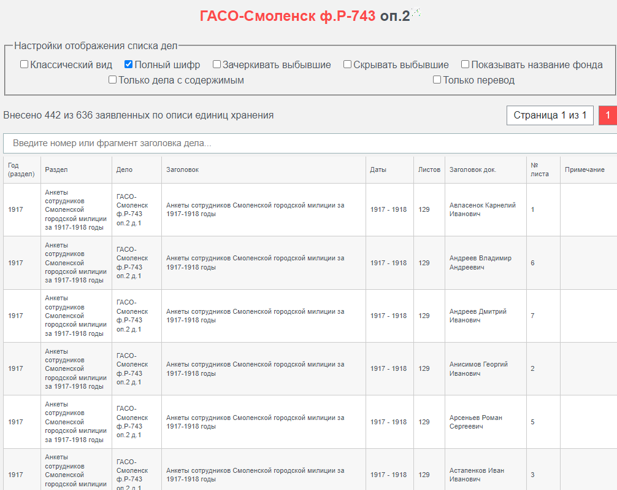Screen dimensions: 617x490
Task: Open the ГАСО-Смоленск ф.Р-743 title link
Action: pos(287,16)
